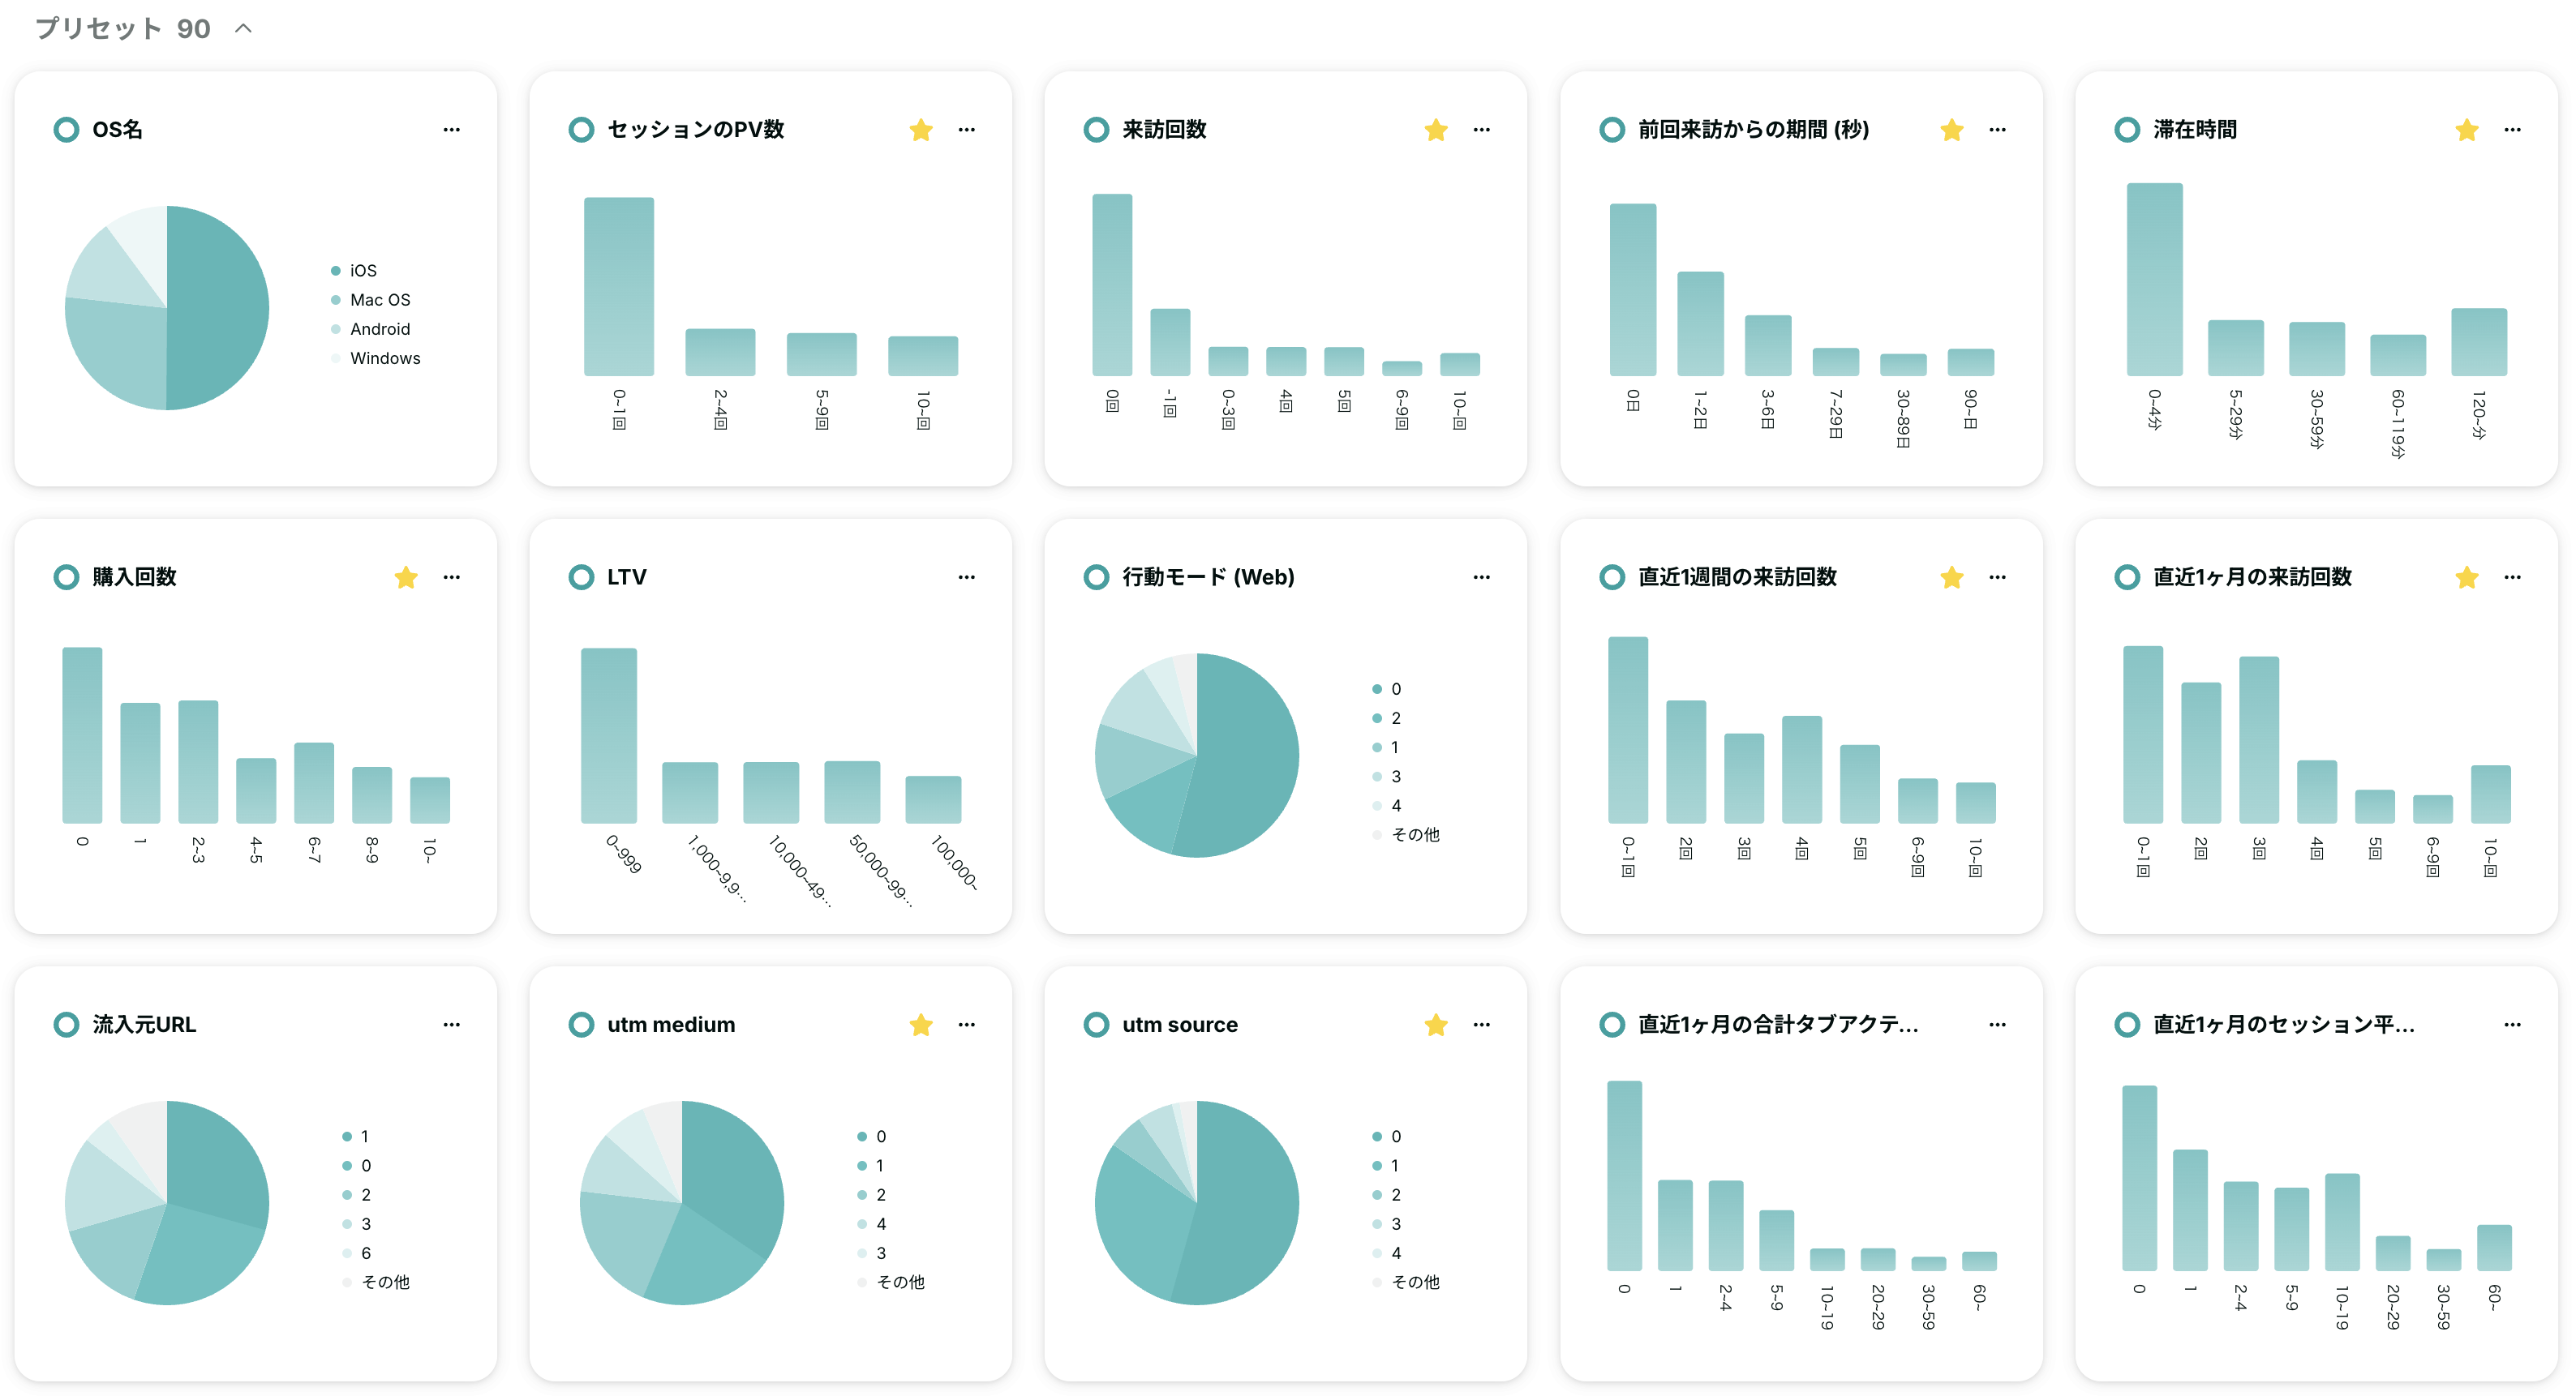Image resolution: width=2576 pixels, height=1396 pixels.
Task: Open more options for OS名 card
Action: [x=451, y=130]
